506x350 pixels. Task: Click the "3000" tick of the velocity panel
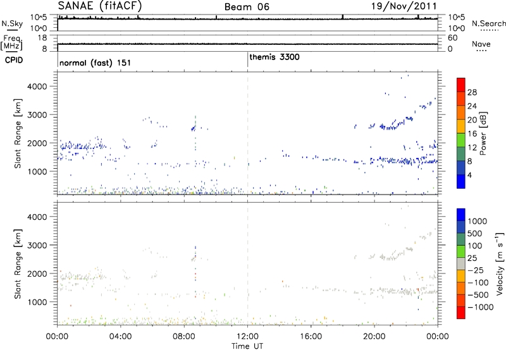[x=37, y=245]
